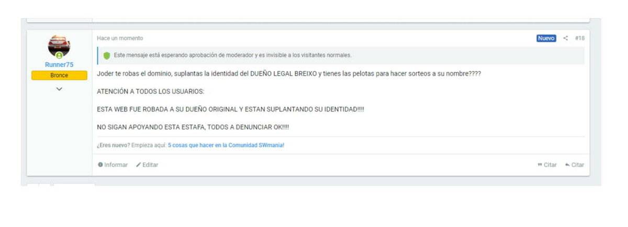Open the Runner75 profile link
Screen dimensions: 628x227
pyautogui.click(x=59, y=65)
